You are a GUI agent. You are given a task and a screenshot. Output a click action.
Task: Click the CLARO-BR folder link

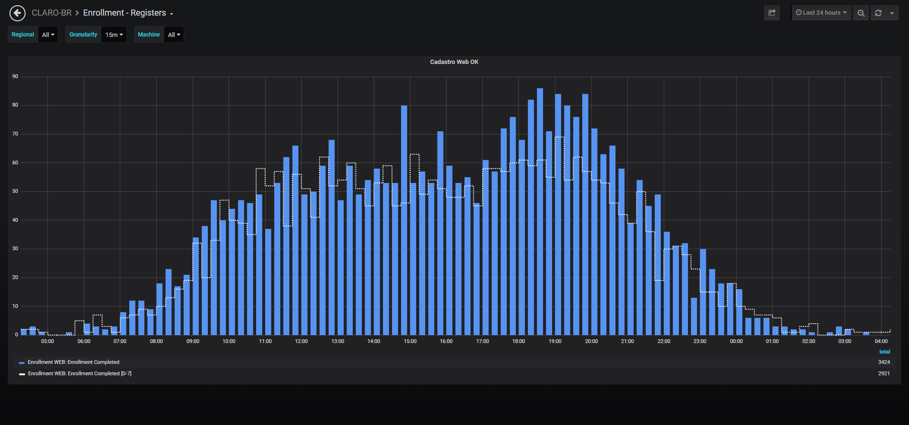(x=52, y=13)
